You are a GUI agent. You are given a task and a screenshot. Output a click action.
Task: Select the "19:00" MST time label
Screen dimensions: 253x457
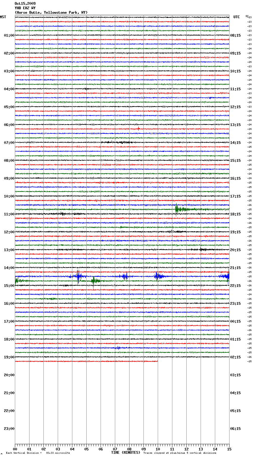[x=9, y=357]
